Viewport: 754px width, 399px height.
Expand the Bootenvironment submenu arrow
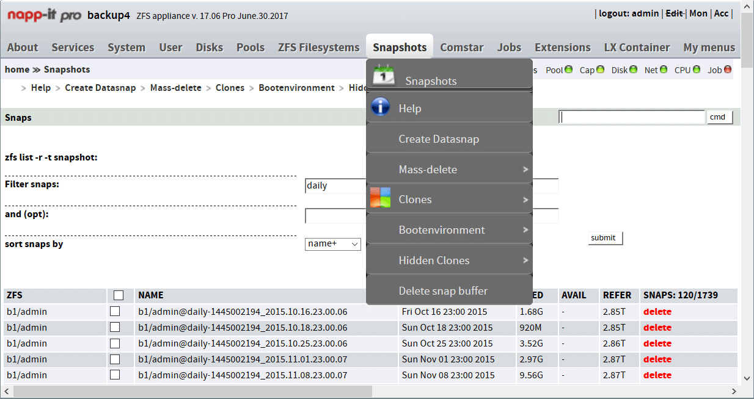point(525,230)
